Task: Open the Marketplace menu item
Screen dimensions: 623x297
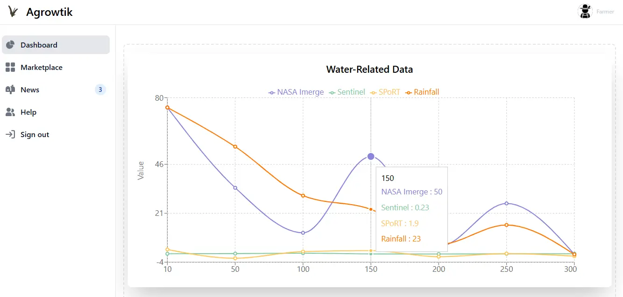Action: (42, 67)
